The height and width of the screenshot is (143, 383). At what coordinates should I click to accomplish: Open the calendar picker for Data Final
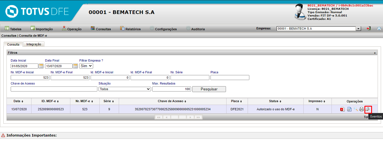75,66
